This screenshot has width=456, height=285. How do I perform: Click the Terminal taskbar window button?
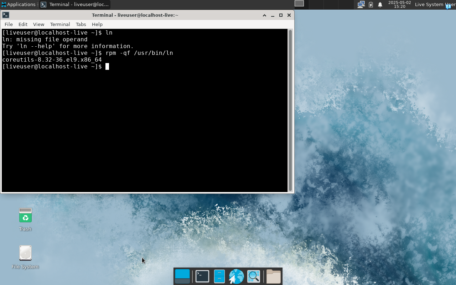75,5
